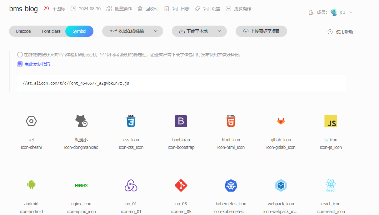Click the 点此复制代码 link
The width and height of the screenshot is (379, 215).
37,64
